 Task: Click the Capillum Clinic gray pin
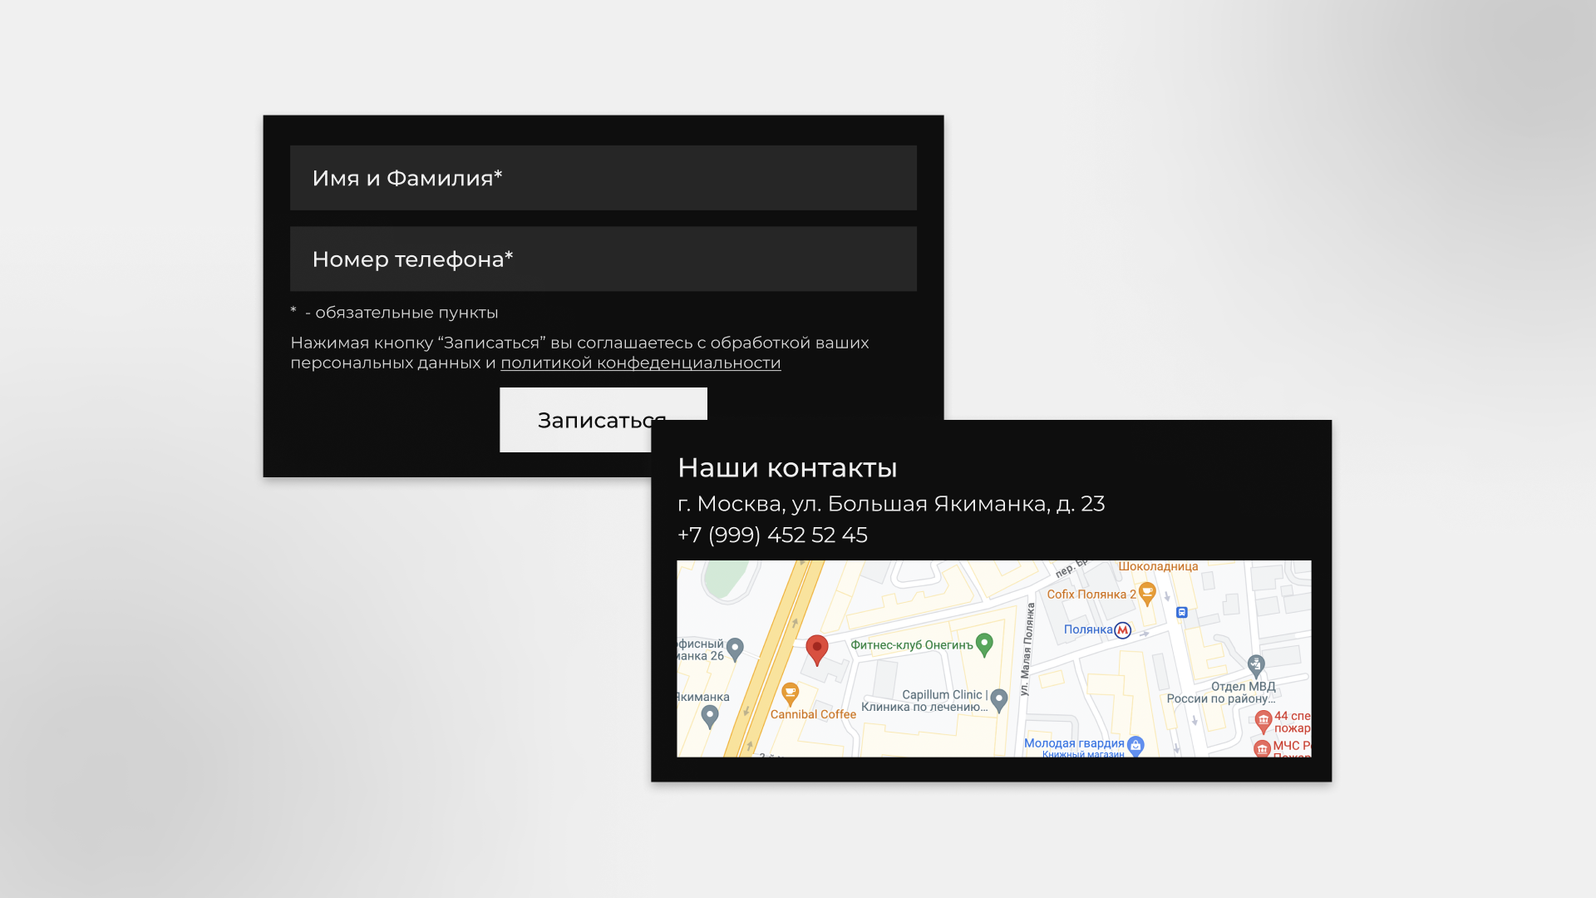(x=999, y=700)
